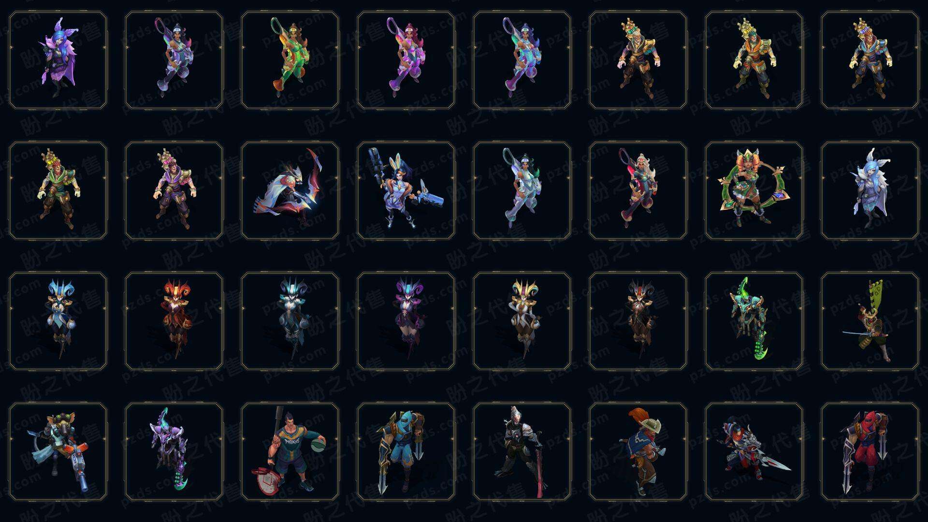Select the magenta-purple horned sorceress skin
Image resolution: width=928 pixels, height=522 pixels.
(406, 321)
